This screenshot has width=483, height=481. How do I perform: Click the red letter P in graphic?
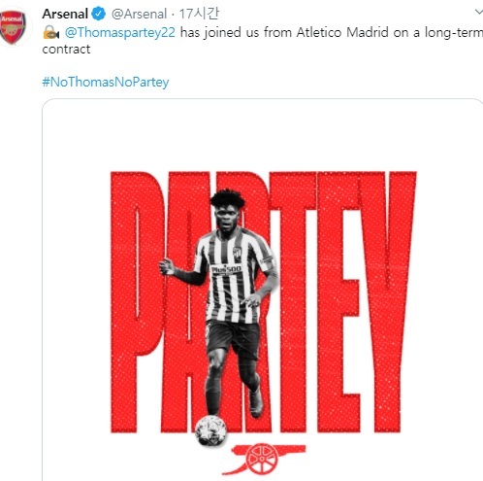coord(138,302)
